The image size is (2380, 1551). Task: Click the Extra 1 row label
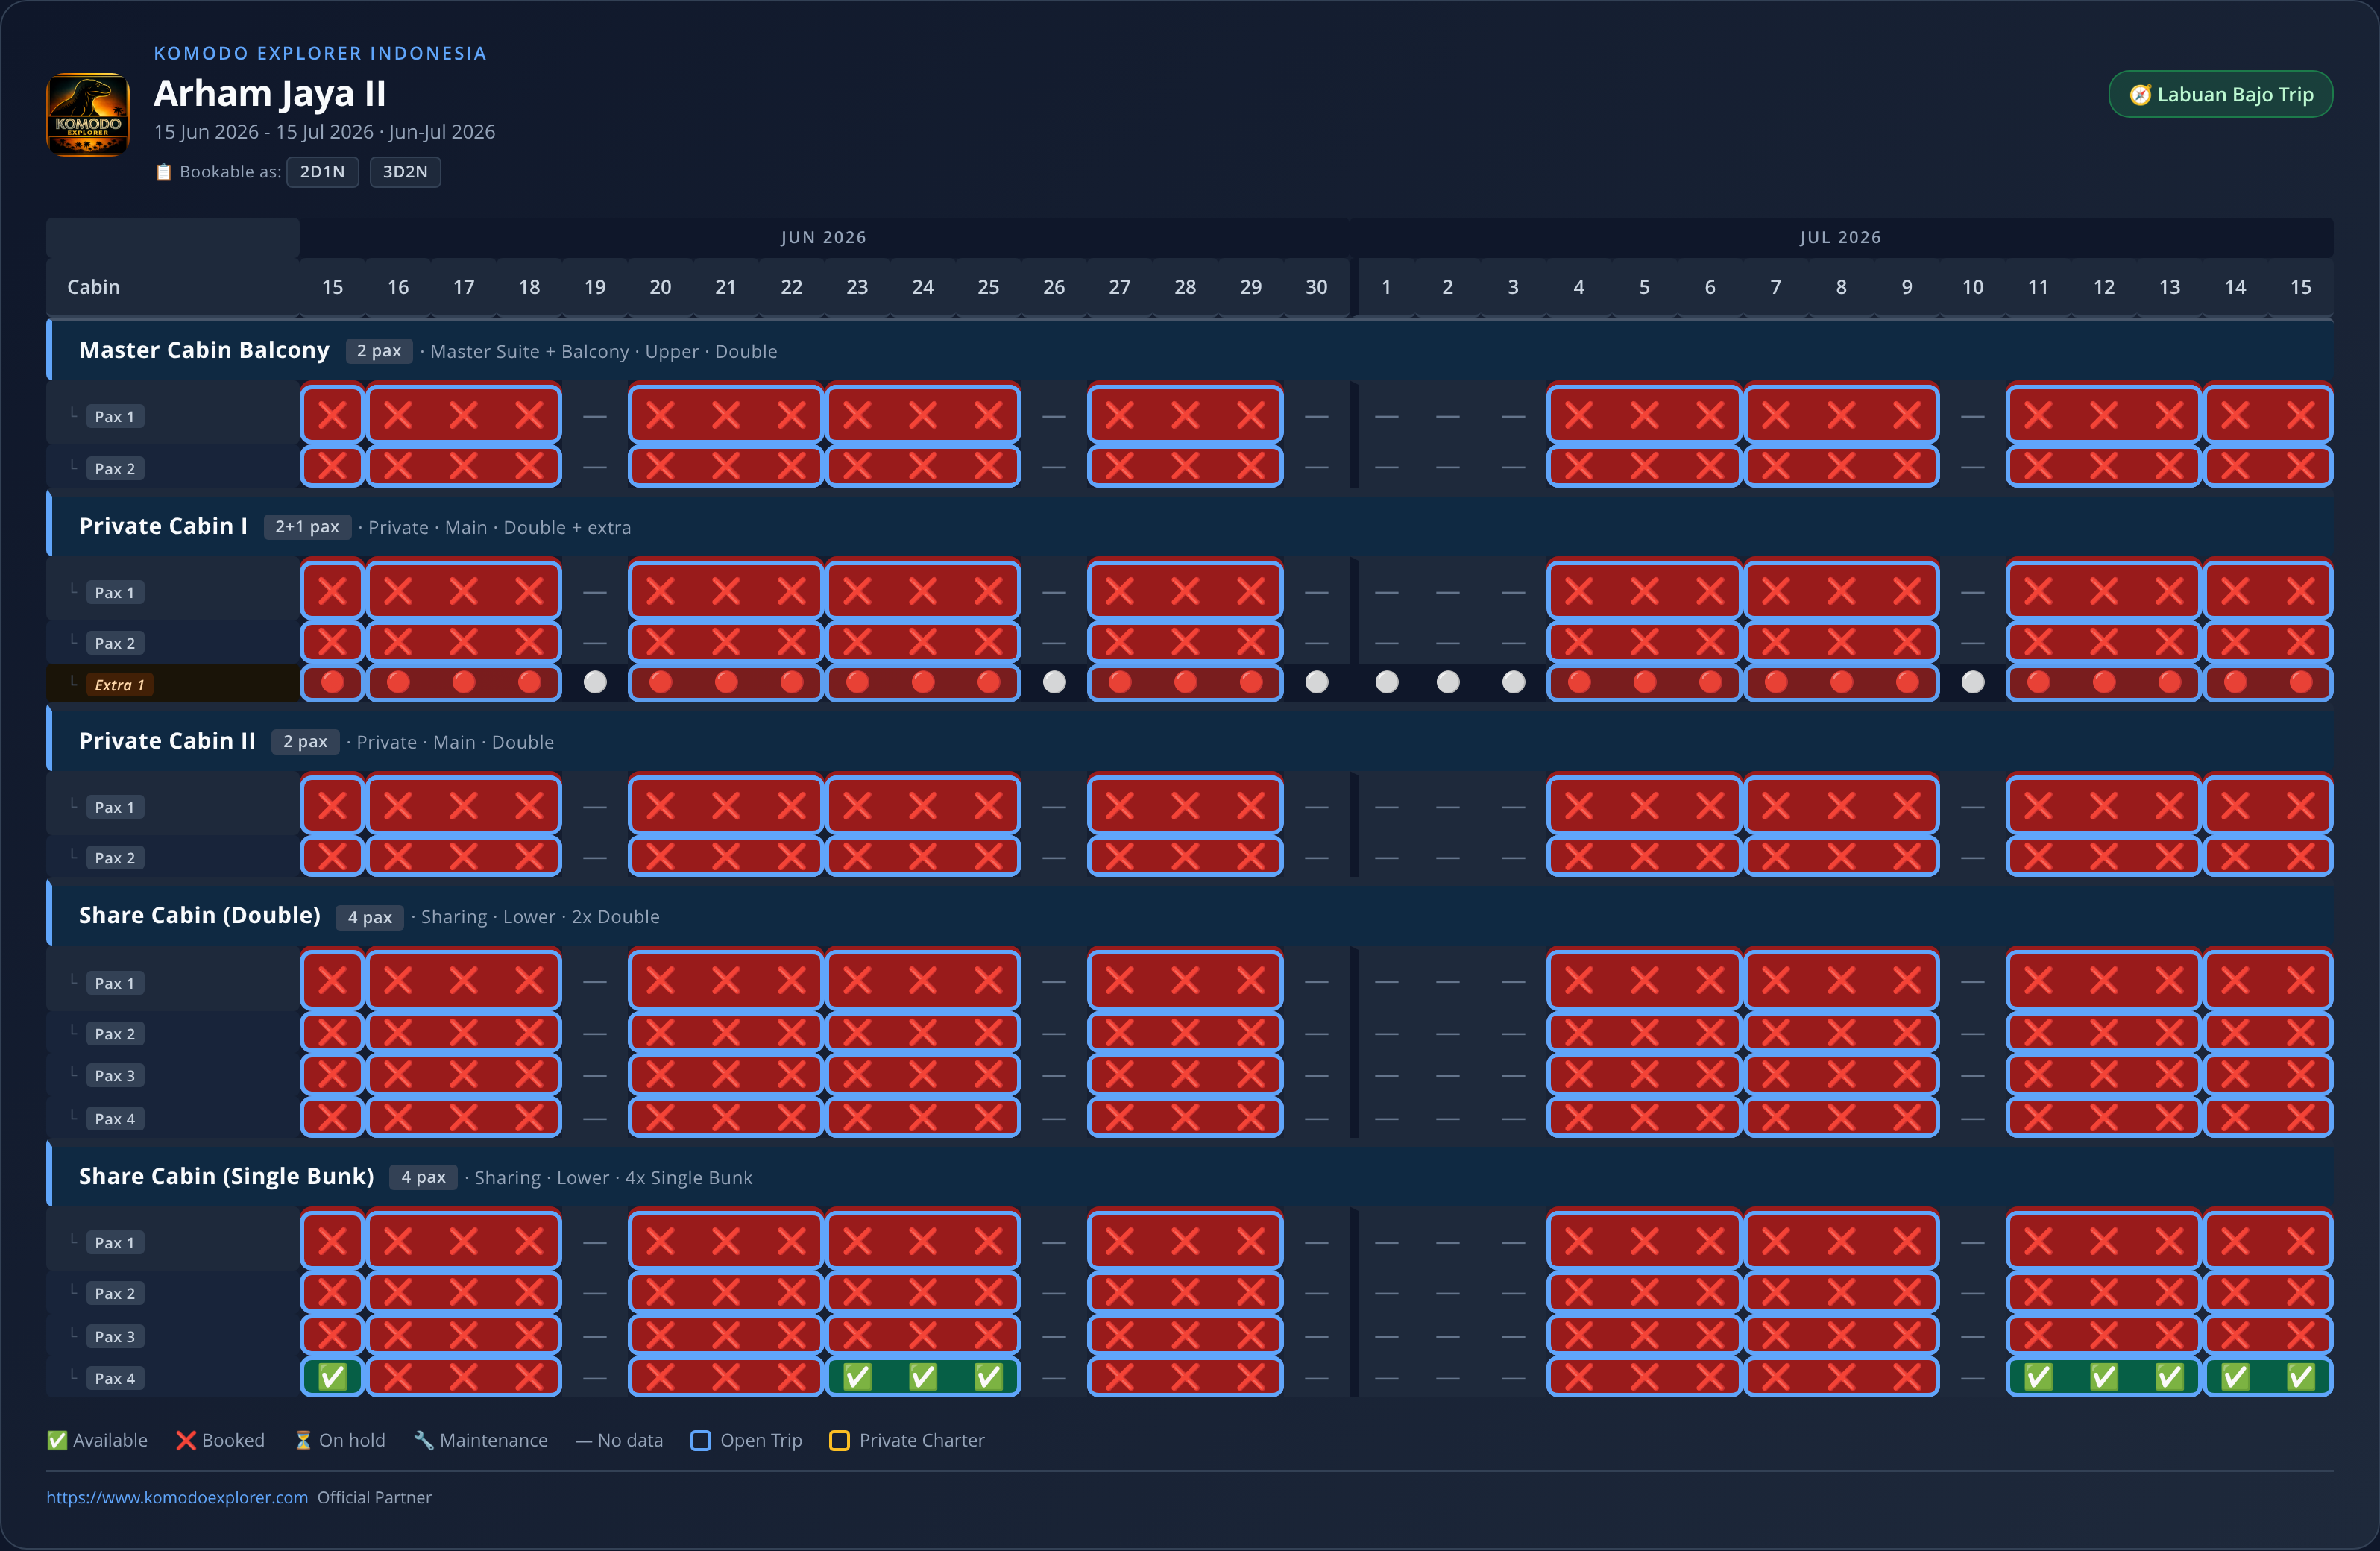point(120,685)
